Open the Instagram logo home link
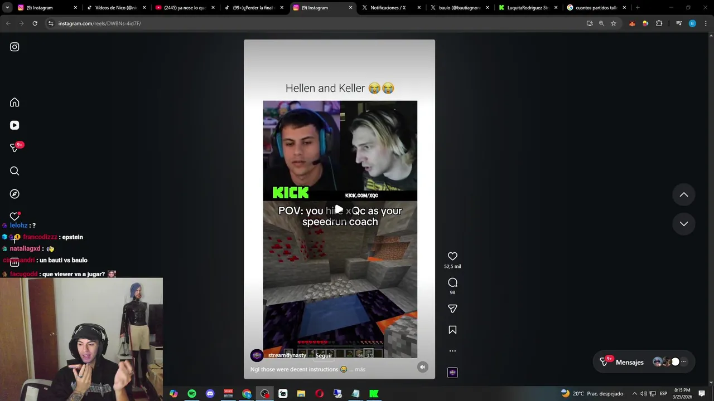This screenshot has height=401, width=714. point(15,47)
